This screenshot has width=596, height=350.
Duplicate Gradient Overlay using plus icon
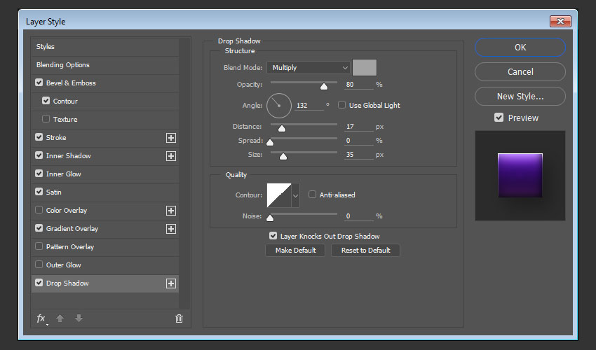(x=170, y=229)
